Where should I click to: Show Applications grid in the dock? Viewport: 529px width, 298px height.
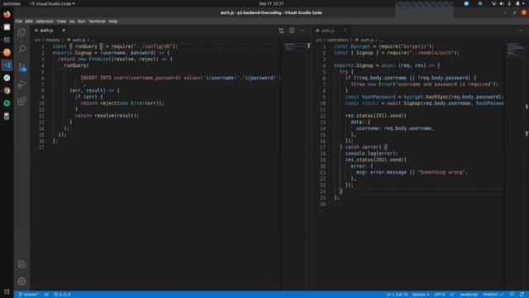tap(7, 291)
